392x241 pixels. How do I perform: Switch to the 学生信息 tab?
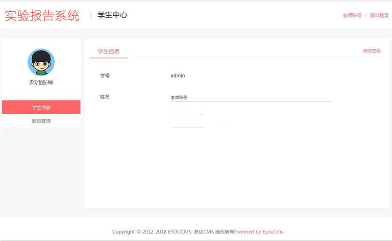coord(109,51)
